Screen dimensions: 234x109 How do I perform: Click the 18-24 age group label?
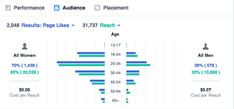click(x=116, y=54)
